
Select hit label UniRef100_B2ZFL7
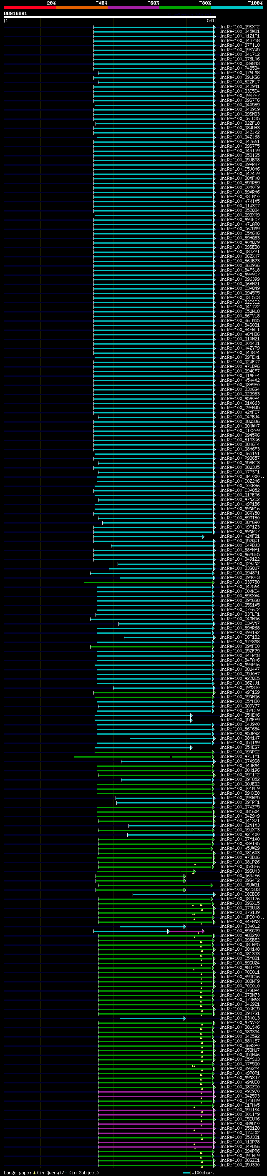(239, 82)
